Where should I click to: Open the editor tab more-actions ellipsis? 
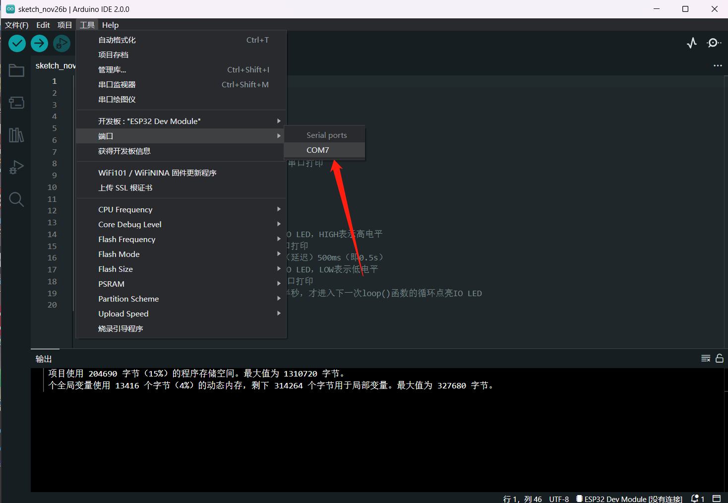[718, 65]
